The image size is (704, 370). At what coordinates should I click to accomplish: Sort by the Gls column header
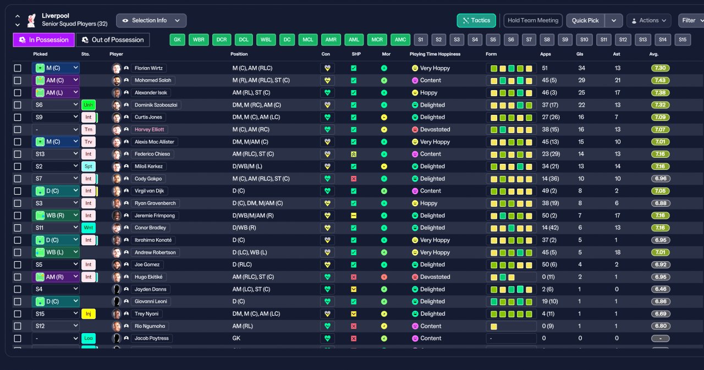[581, 54]
